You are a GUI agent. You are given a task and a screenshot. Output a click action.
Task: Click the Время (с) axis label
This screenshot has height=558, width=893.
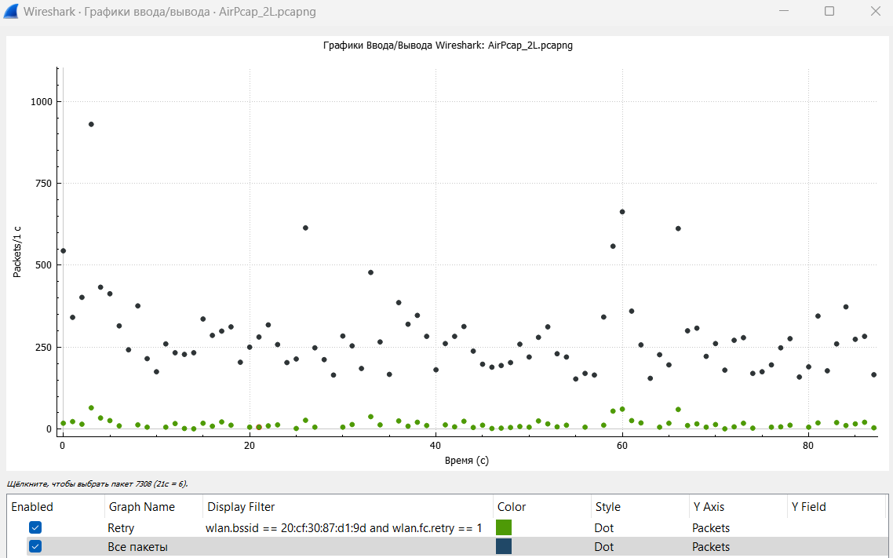pyautogui.click(x=466, y=461)
